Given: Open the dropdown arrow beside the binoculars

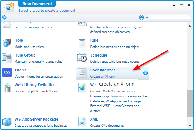Looking at the screenshot, I should (147, 18).
